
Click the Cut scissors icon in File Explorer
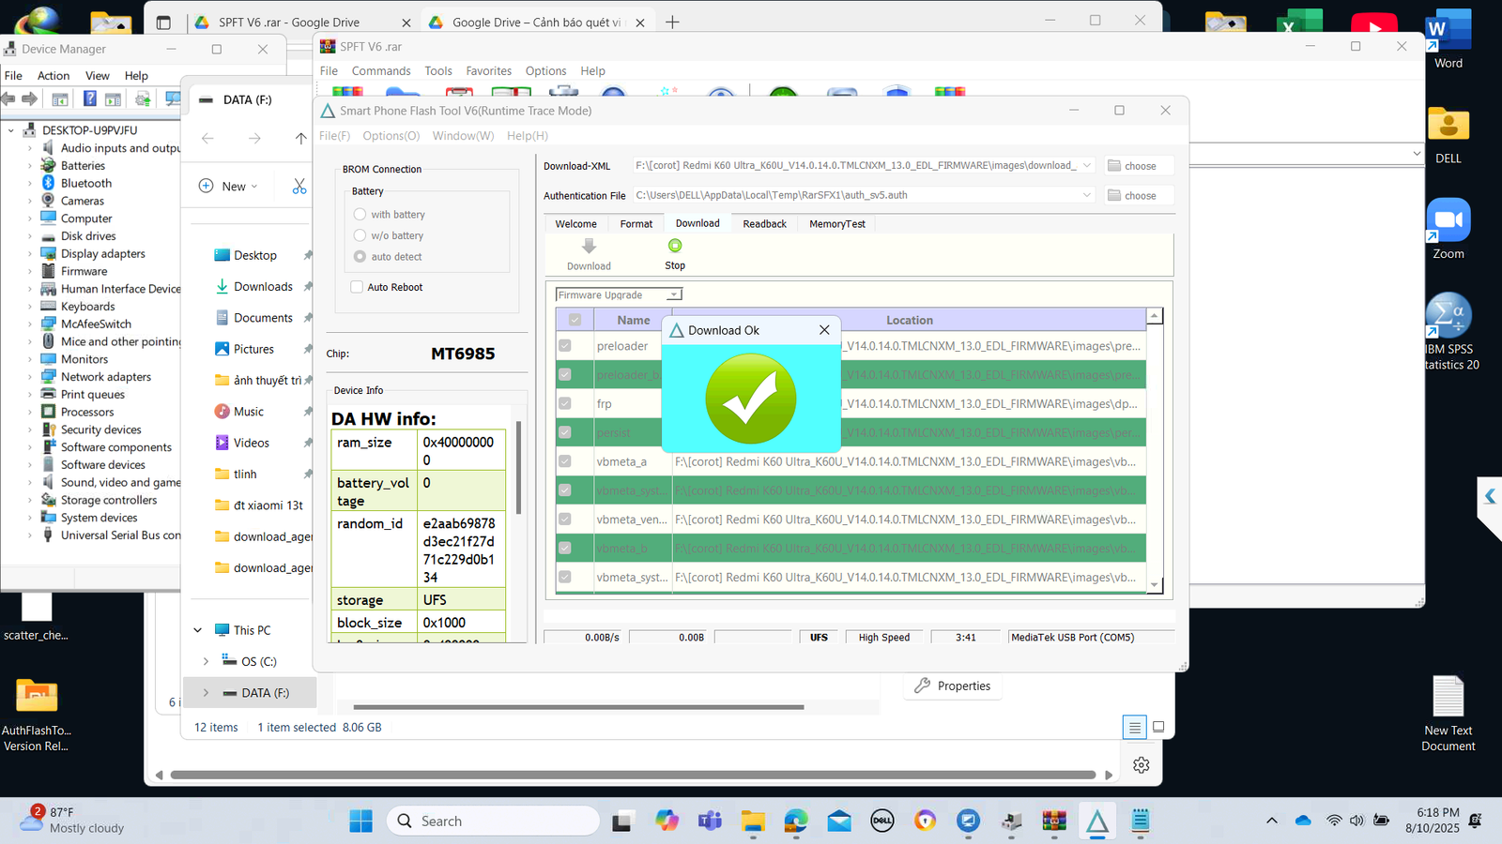click(x=299, y=186)
